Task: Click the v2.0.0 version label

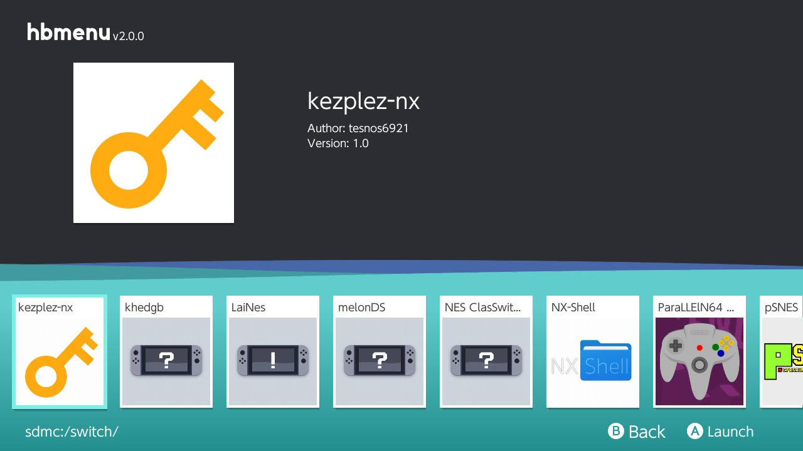Action: click(129, 36)
